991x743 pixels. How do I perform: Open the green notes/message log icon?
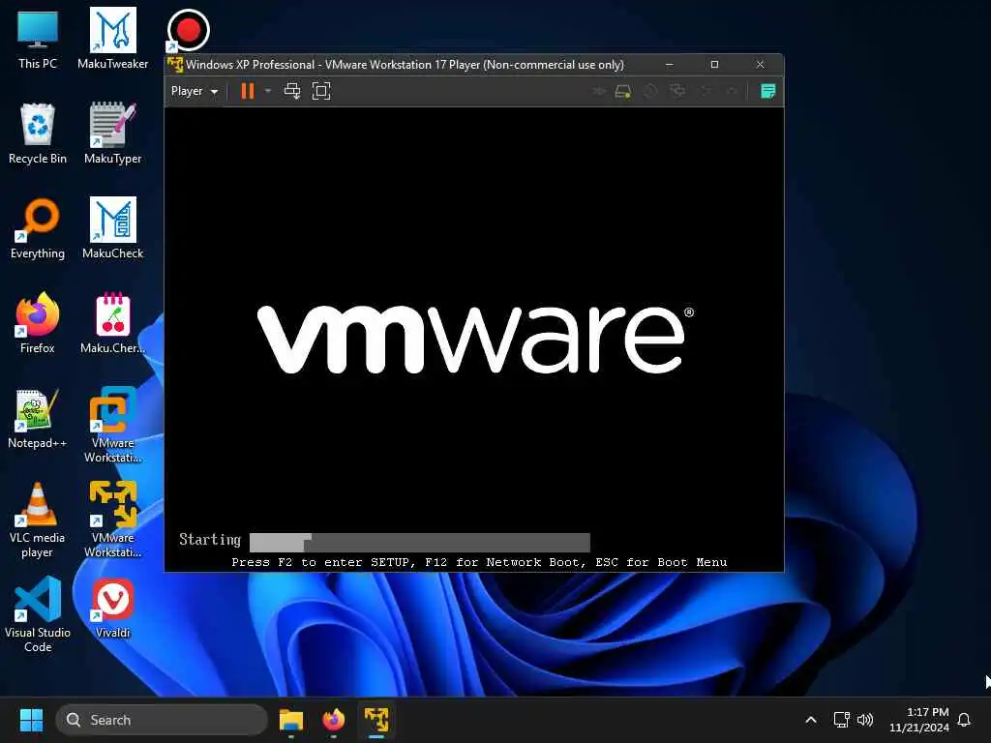pos(767,92)
